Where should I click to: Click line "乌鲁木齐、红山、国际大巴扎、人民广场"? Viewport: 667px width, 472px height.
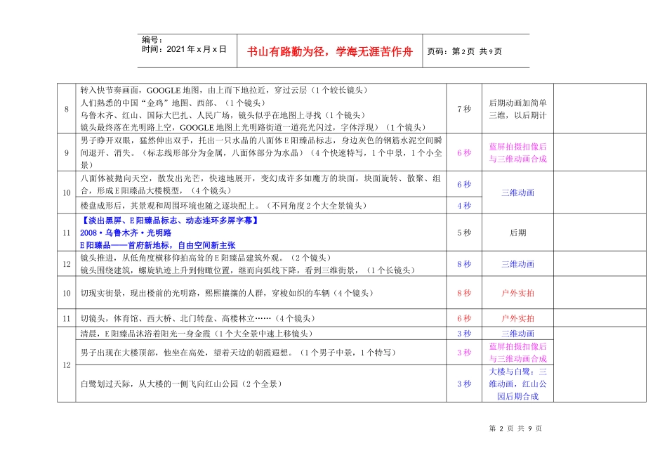(x=223, y=115)
